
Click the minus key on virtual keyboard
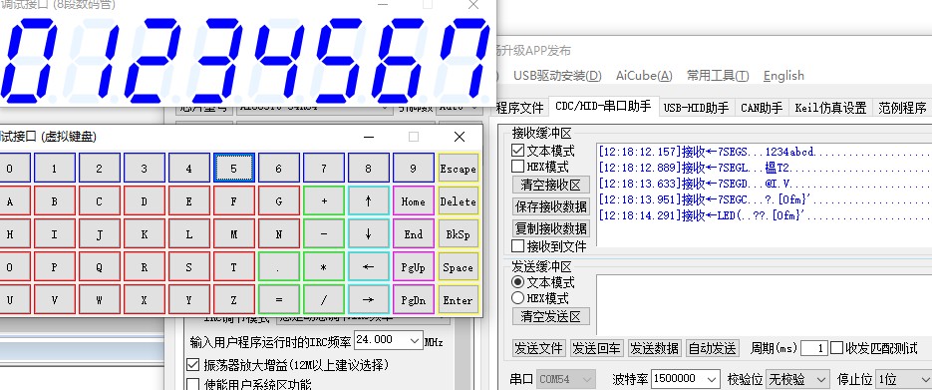click(x=323, y=234)
